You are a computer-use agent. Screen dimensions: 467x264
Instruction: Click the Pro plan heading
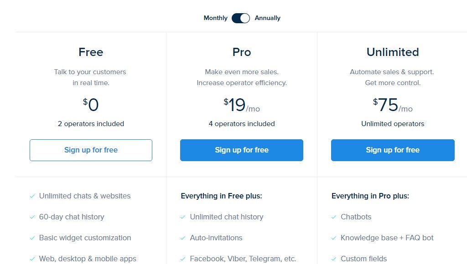point(242,52)
